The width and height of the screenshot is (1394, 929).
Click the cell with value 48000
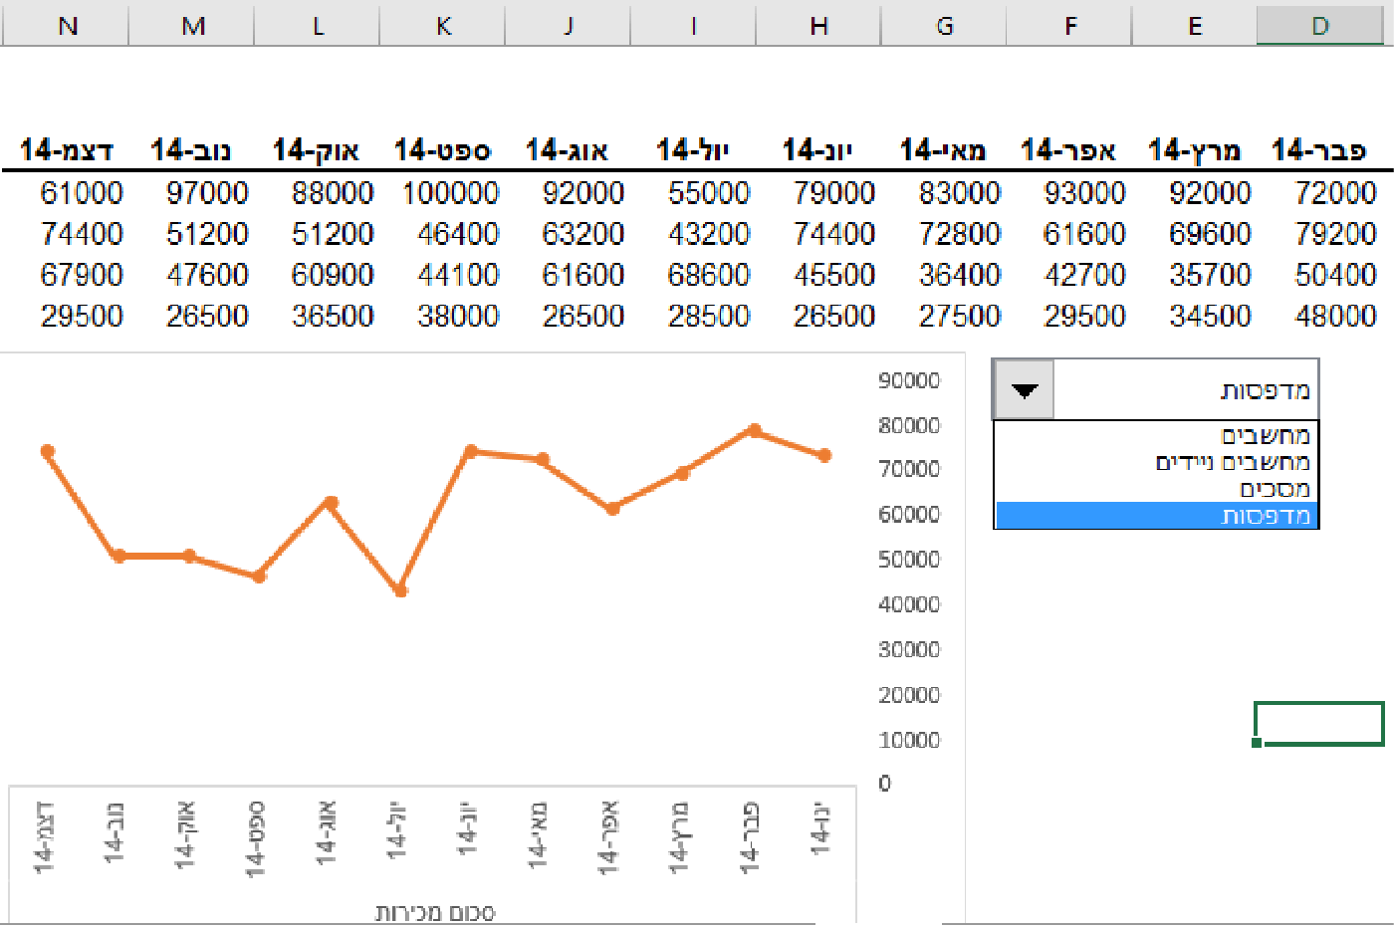[x=1335, y=316]
